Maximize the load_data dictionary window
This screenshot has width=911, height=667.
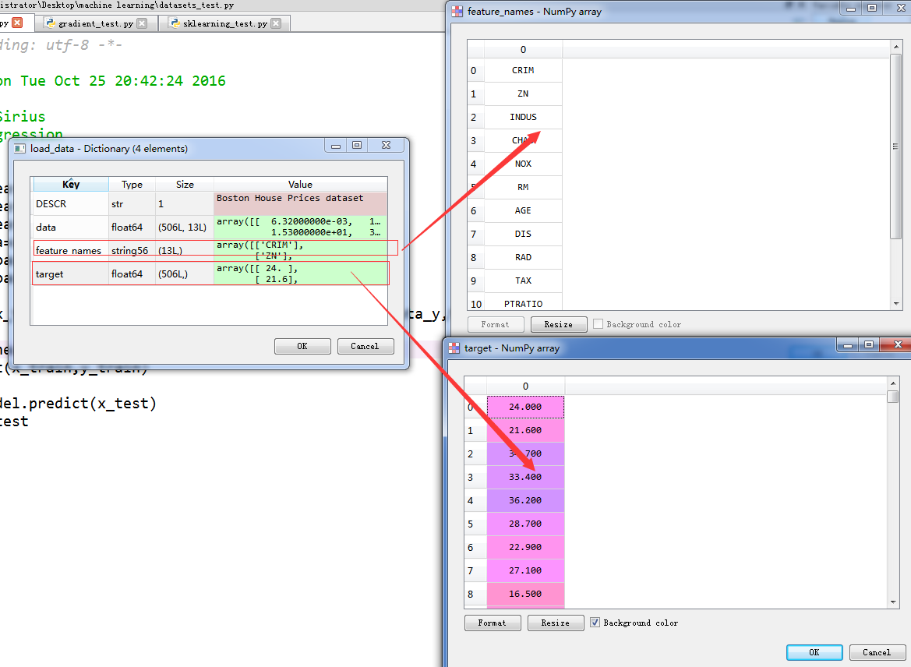point(357,145)
